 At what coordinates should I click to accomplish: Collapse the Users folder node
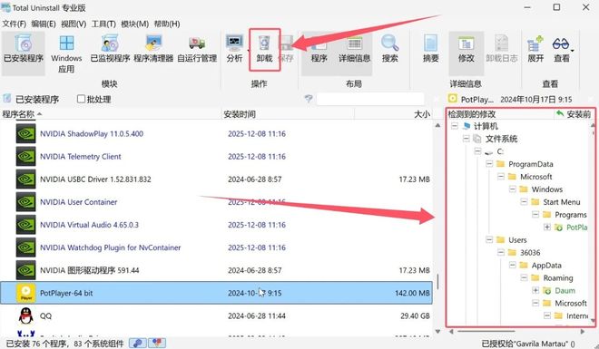tap(489, 239)
